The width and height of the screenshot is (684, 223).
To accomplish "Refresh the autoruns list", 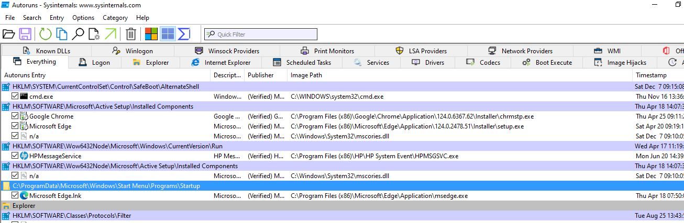I will (46, 34).
